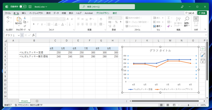This screenshot has width=212, height=110.
Task: Open the File tab
Action: [8, 13]
